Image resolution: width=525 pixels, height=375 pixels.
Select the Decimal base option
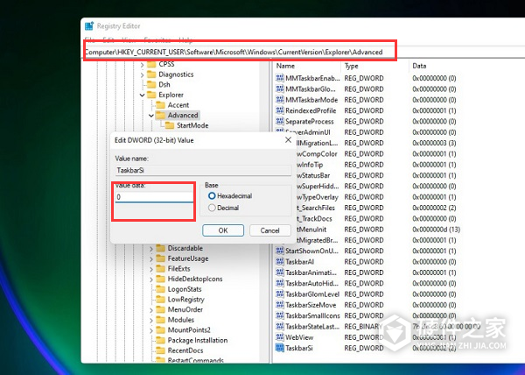212,208
